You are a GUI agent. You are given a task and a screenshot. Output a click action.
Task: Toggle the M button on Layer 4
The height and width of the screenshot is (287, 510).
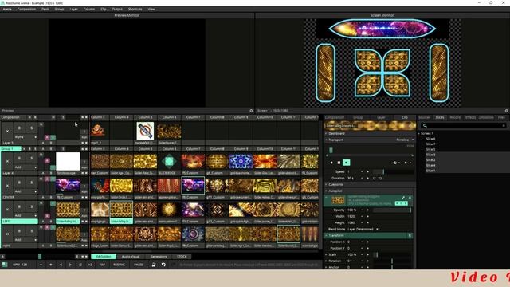pyautogui.click(x=41, y=155)
